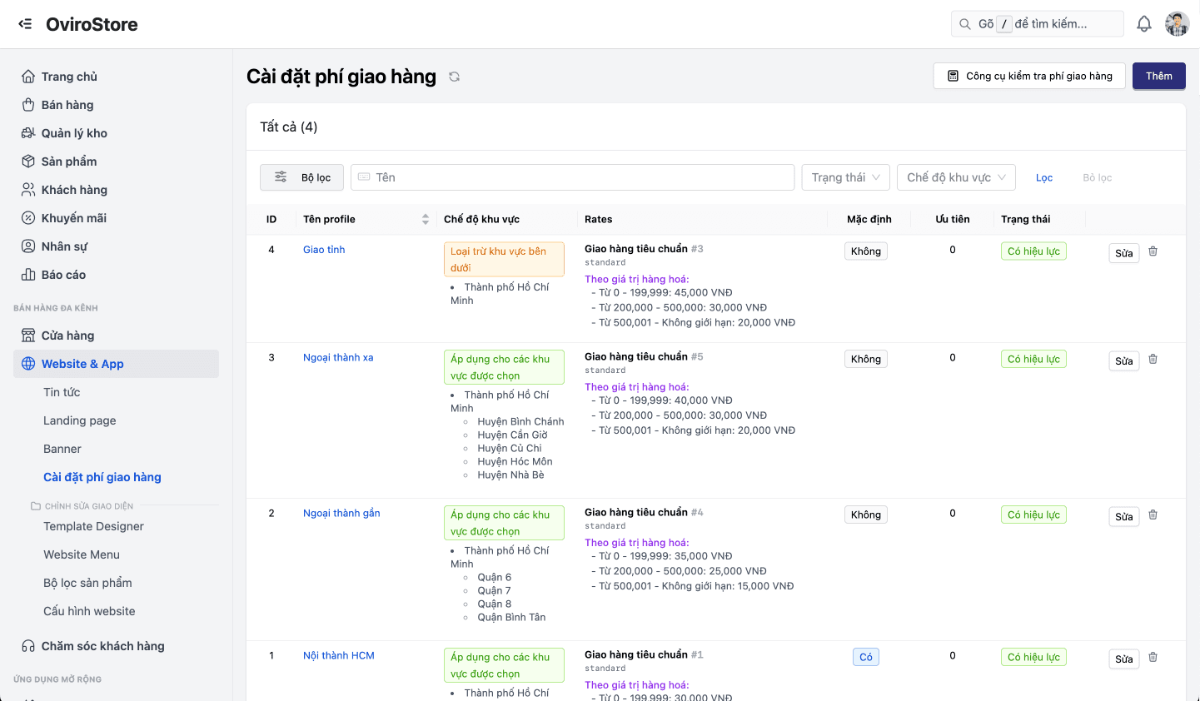Click trash icon for Ngoại thành gần row

pyautogui.click(x=1153, y=515)
